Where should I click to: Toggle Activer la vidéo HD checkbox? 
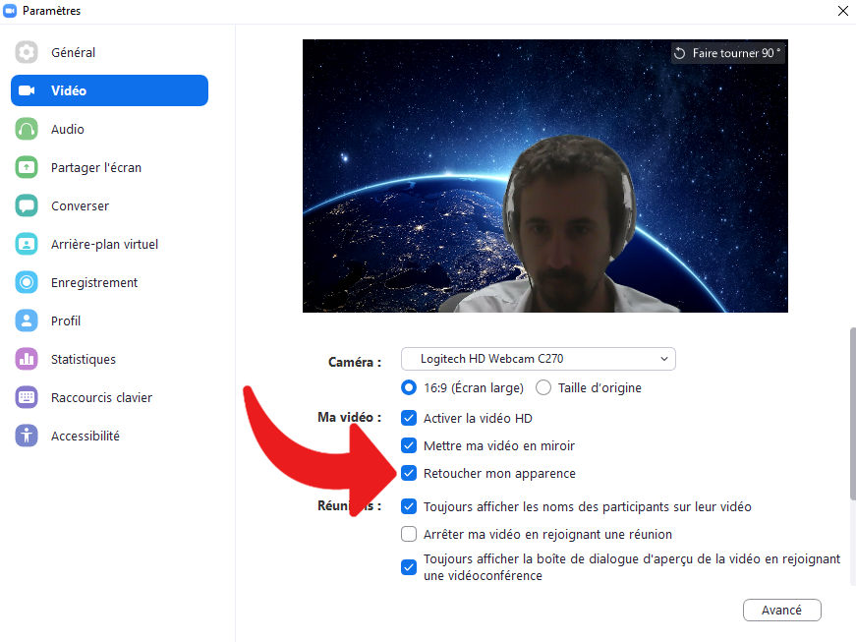tap(409, 418)
